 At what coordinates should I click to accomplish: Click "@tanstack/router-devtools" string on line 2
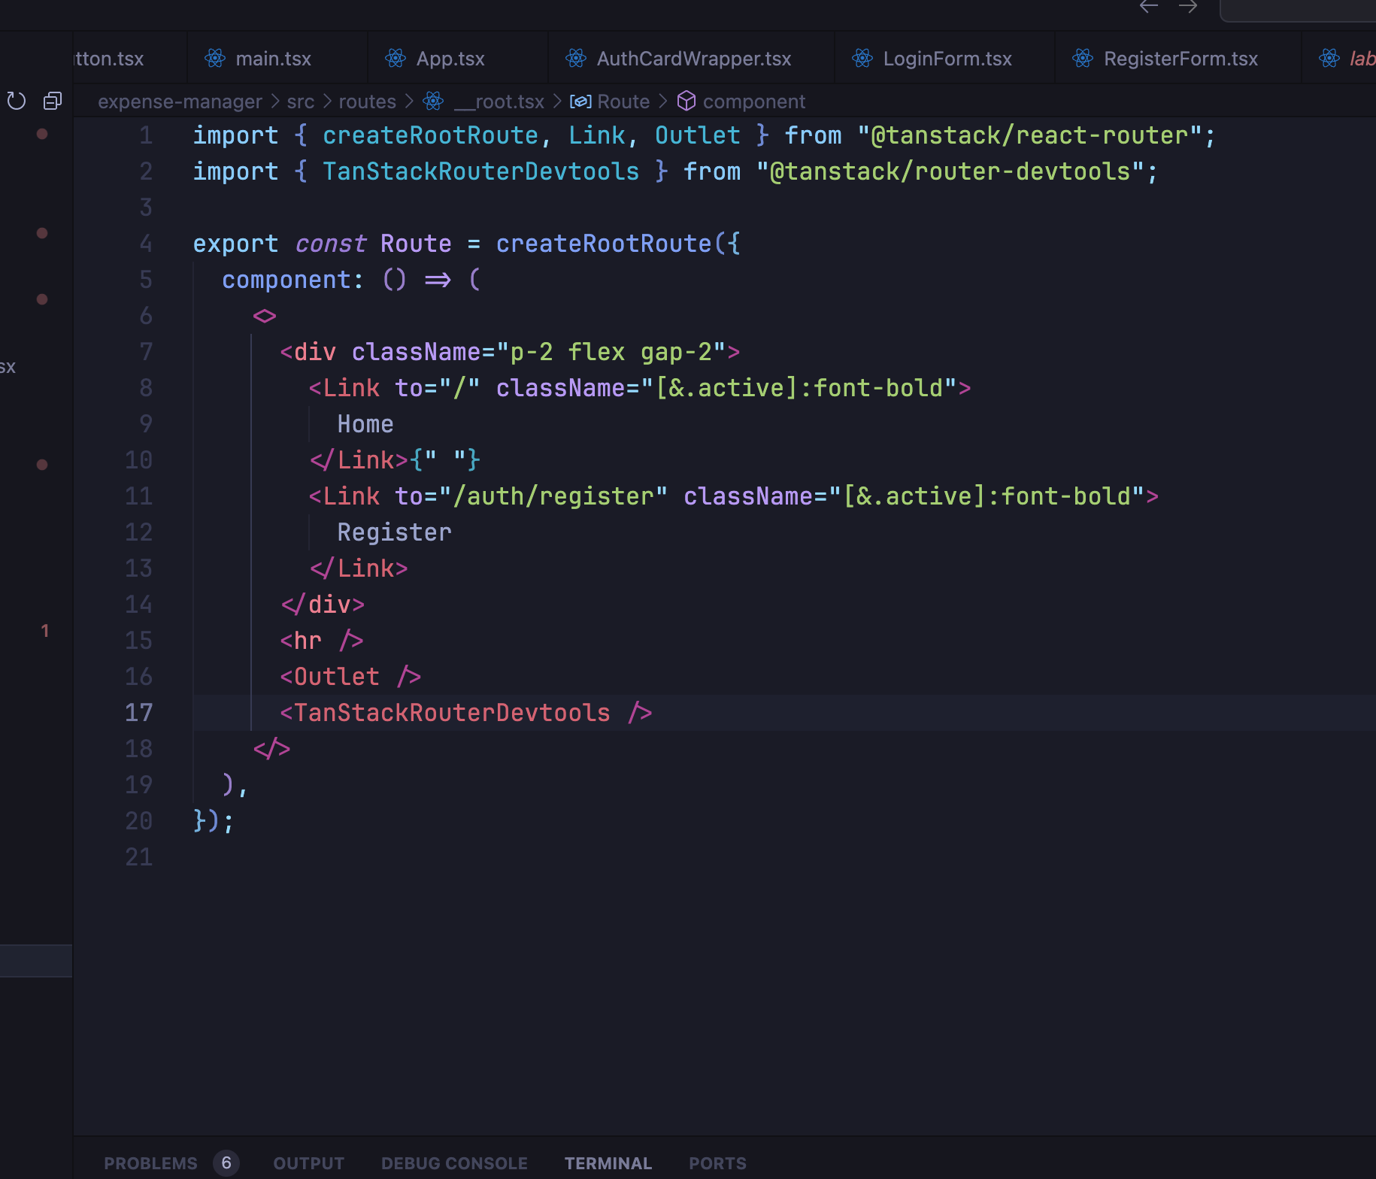(950, 171)
